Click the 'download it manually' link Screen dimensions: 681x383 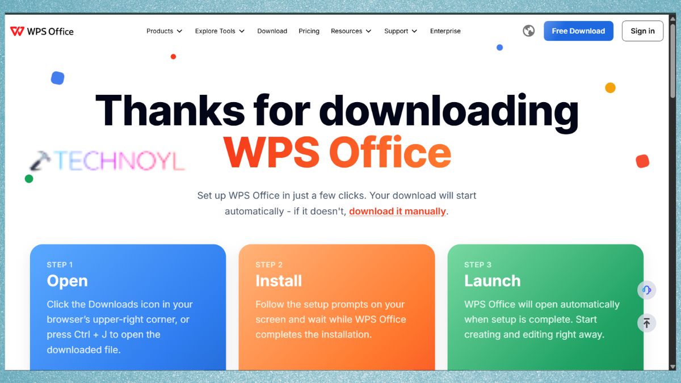(397, 211)
